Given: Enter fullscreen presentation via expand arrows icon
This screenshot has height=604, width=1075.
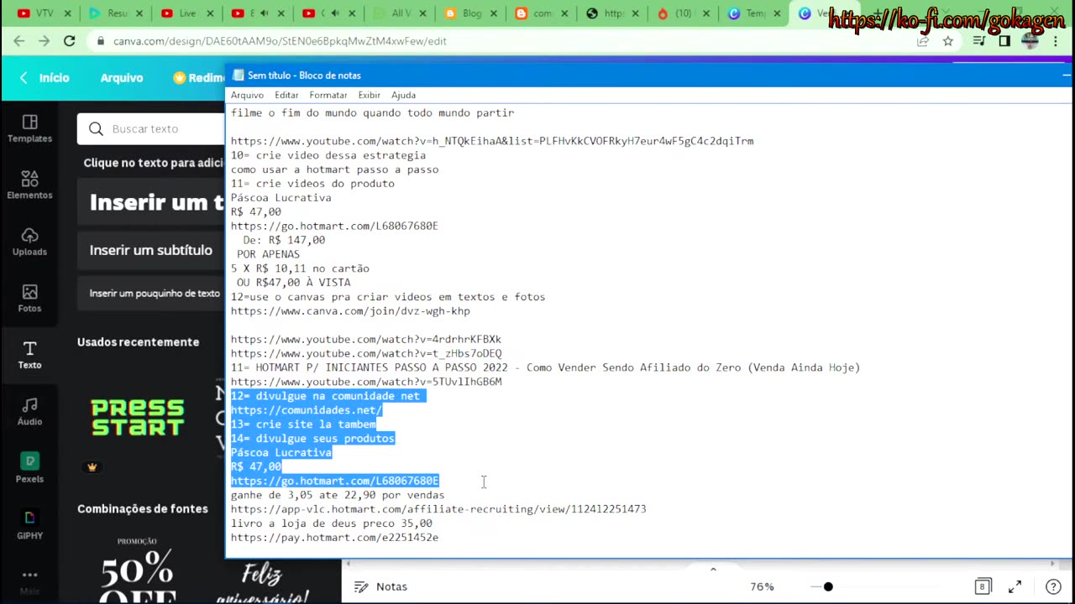Looking at the screenshot, I should [x=1015, y=586].
